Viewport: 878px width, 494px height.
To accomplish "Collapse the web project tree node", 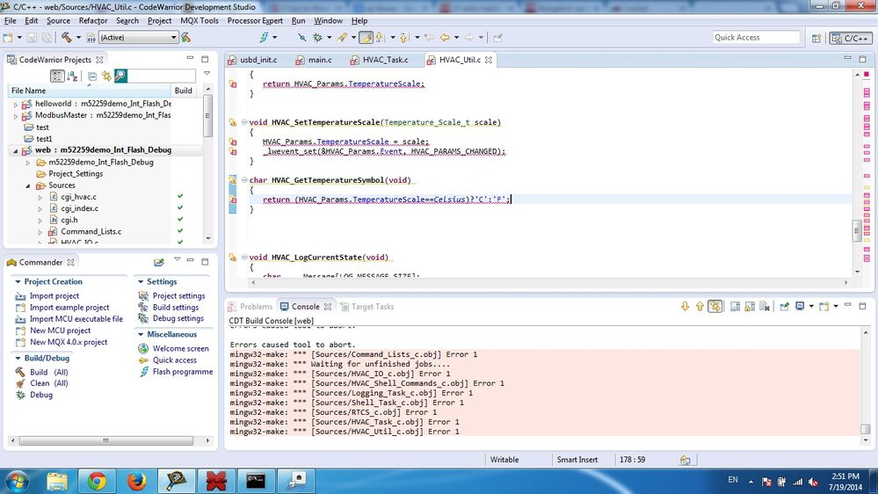I will tap(16, 150).
